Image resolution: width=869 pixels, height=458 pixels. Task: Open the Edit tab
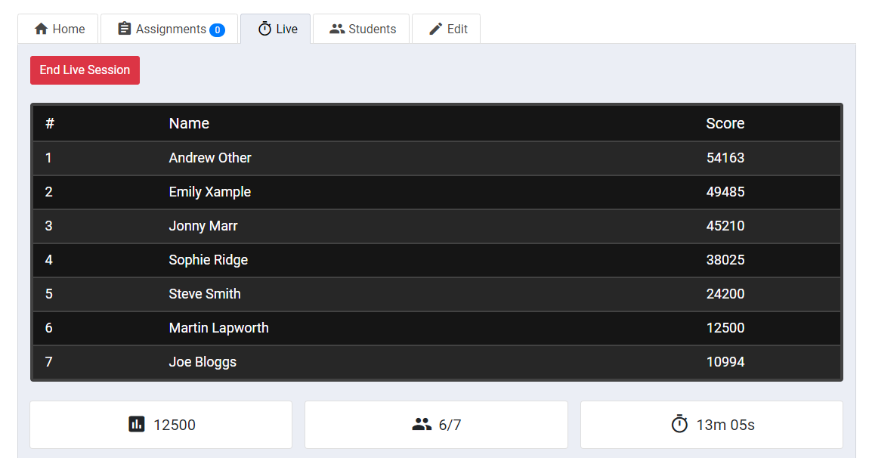coord(446,28)
